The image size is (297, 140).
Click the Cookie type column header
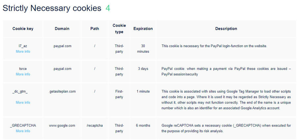119,29
